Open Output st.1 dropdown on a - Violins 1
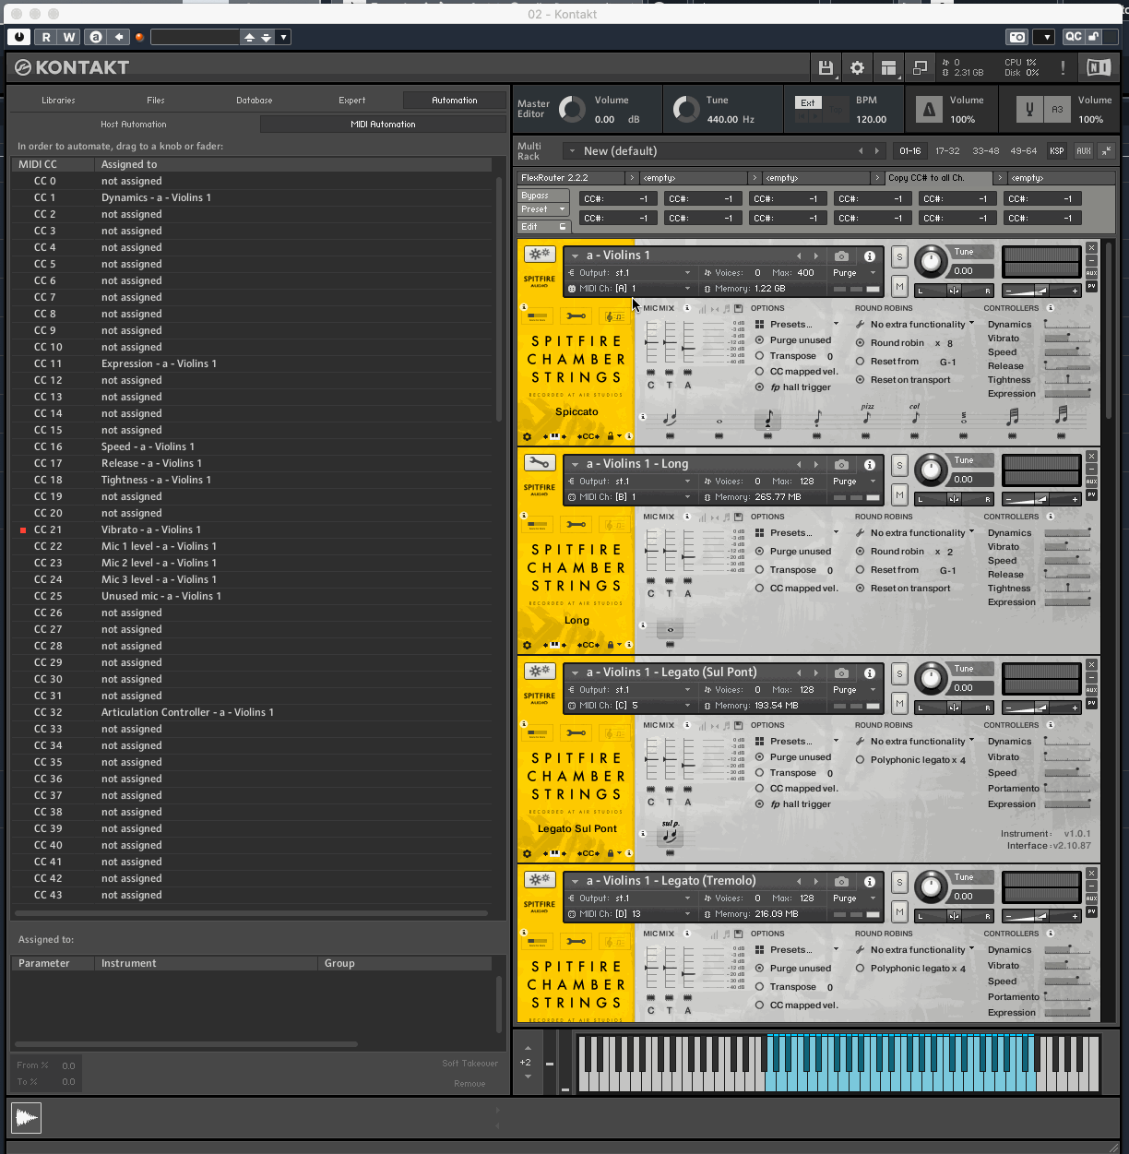Image resolution: width=1129 pixels, height=1154 pixels. click(x=629, y=273)
